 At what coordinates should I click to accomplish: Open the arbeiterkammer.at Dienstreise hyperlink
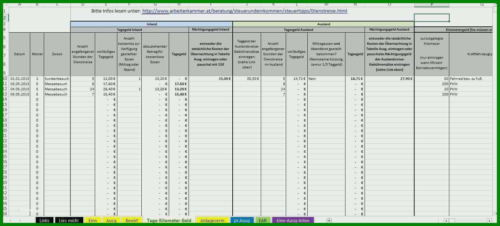[244, 11]
